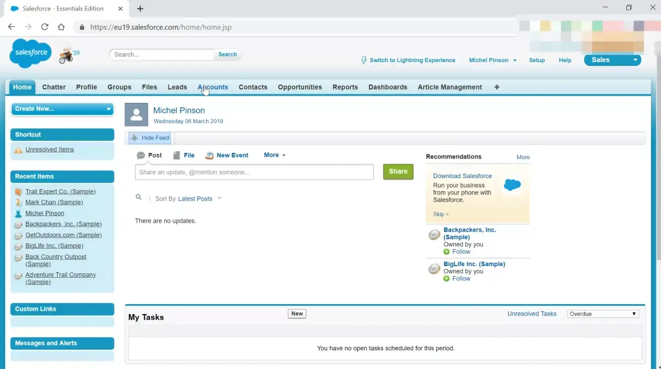Open the Download Salesforce link
Screen dimensions: 661x369
pyautogui.click(x=463, y=176)
